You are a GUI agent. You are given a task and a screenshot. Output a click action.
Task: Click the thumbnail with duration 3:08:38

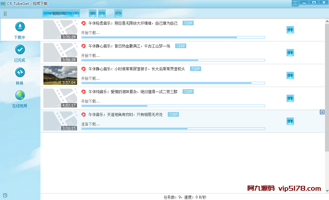[60, 52]
